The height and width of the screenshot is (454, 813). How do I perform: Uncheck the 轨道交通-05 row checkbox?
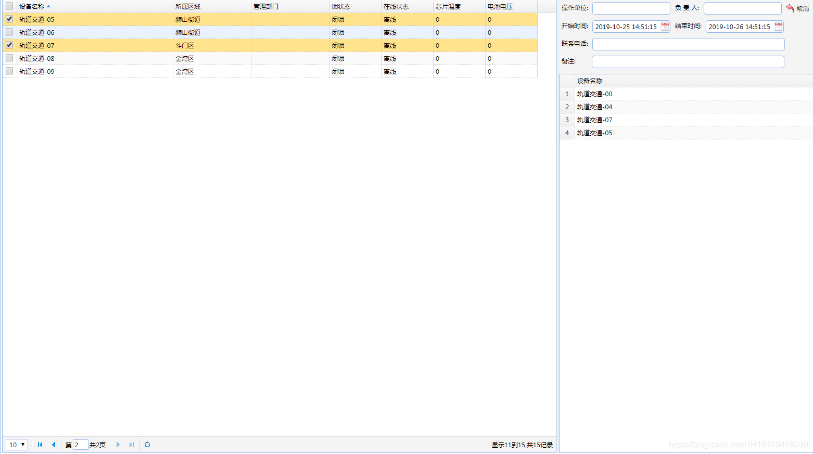[x=9, y=19]
